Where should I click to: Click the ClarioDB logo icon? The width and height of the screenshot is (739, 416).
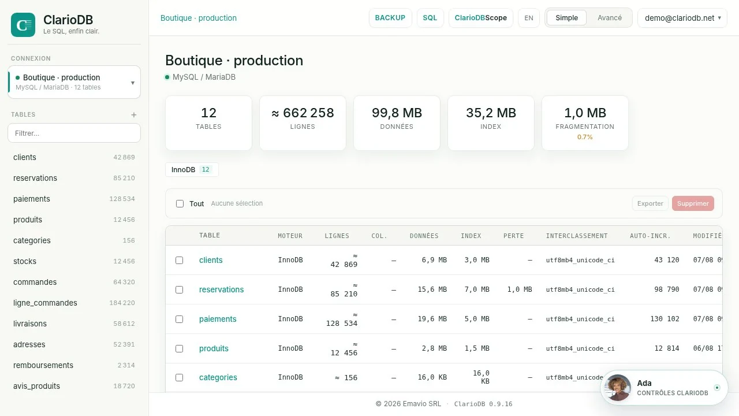23,25
